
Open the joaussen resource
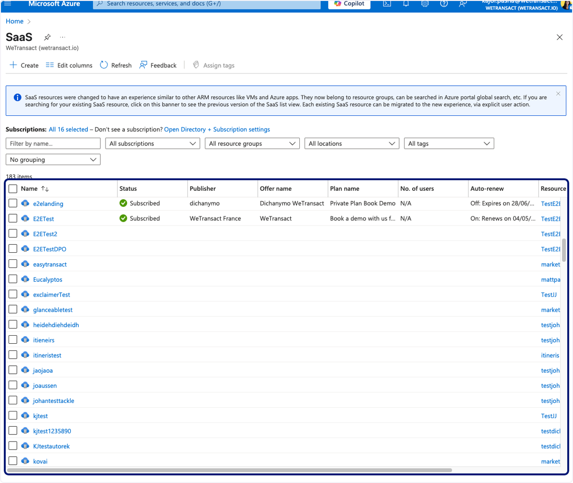[x=45, y=386]
